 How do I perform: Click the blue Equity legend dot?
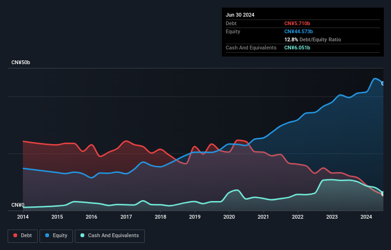(47, 235)
